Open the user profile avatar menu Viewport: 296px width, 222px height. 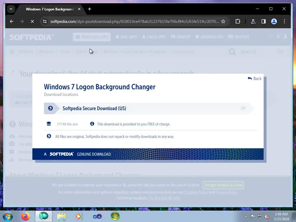[274, 21]
